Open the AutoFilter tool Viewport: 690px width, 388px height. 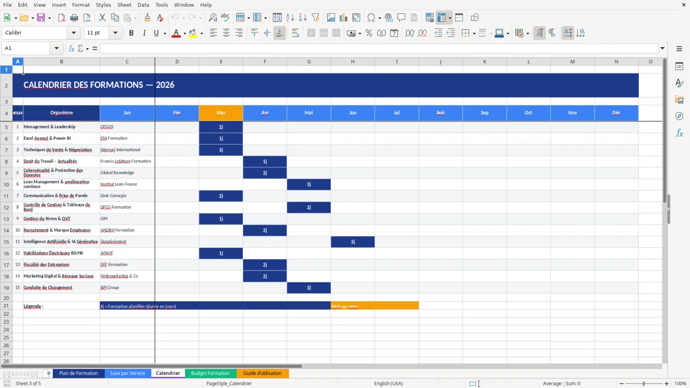(315, 17)
